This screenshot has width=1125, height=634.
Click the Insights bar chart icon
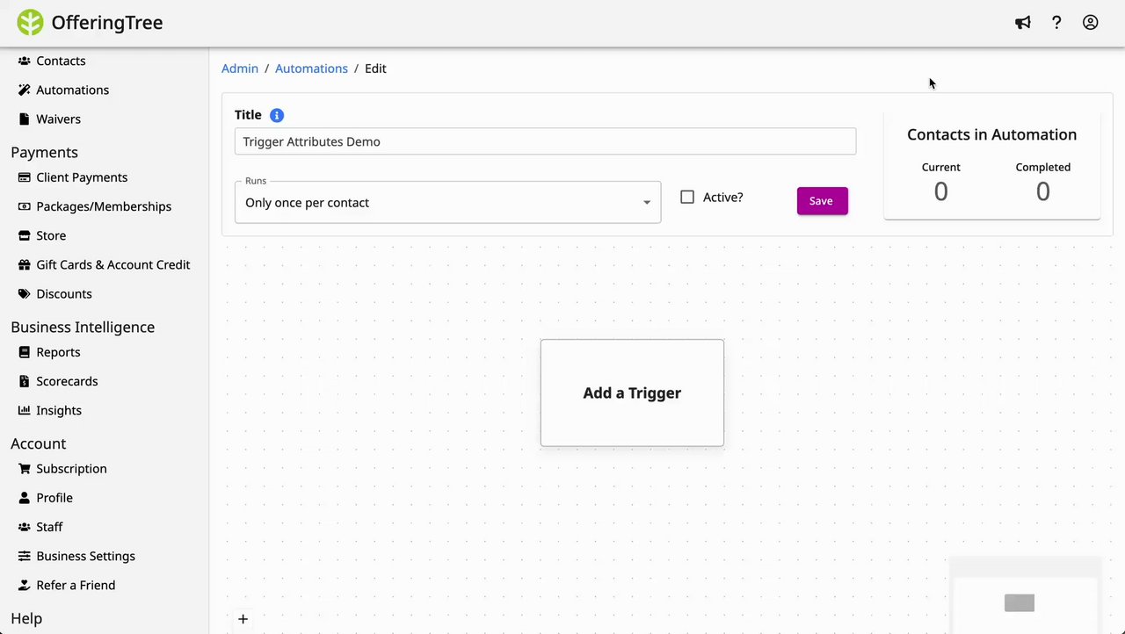point(25,411)
